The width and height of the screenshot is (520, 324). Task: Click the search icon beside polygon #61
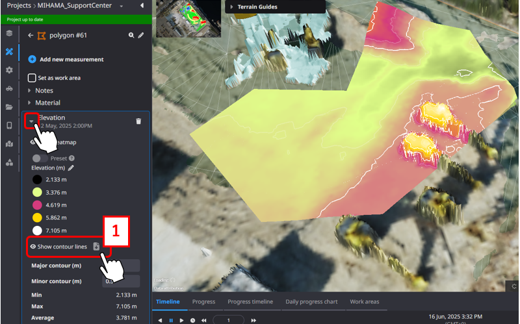point(131,35)
